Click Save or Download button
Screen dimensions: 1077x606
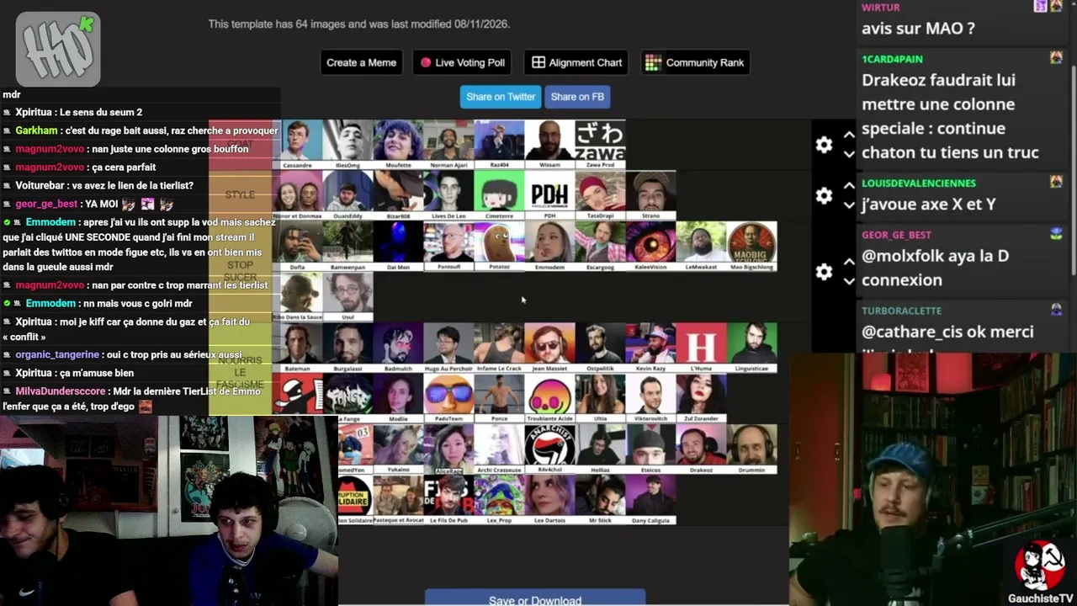pyautogui.click(x=535, y=598)
